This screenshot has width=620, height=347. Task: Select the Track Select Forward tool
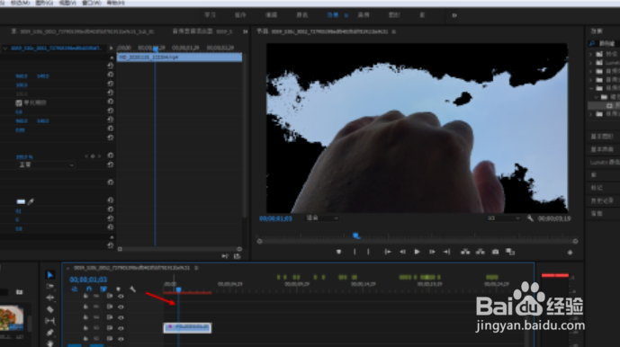click(49, 286)
